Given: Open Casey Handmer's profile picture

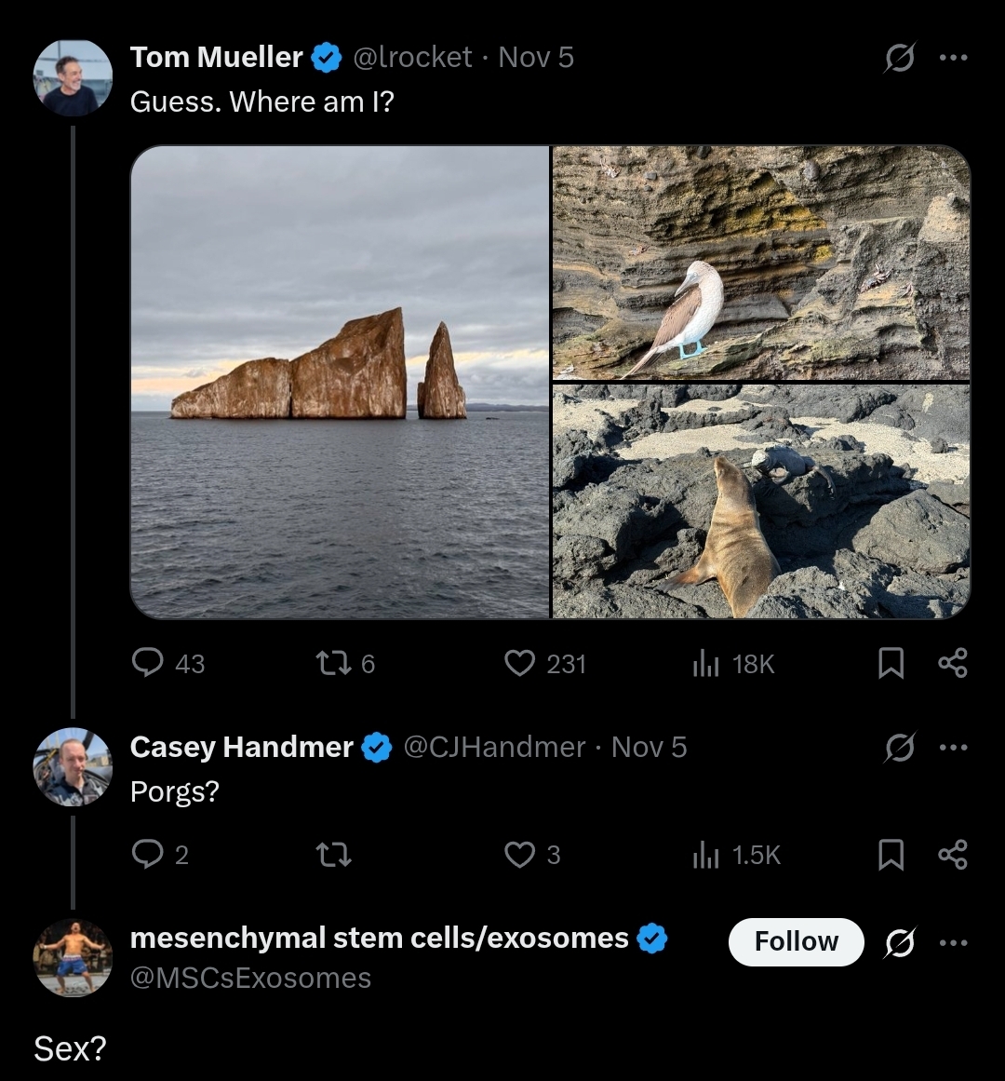Looking at the screenshot, I should [73, 766].
